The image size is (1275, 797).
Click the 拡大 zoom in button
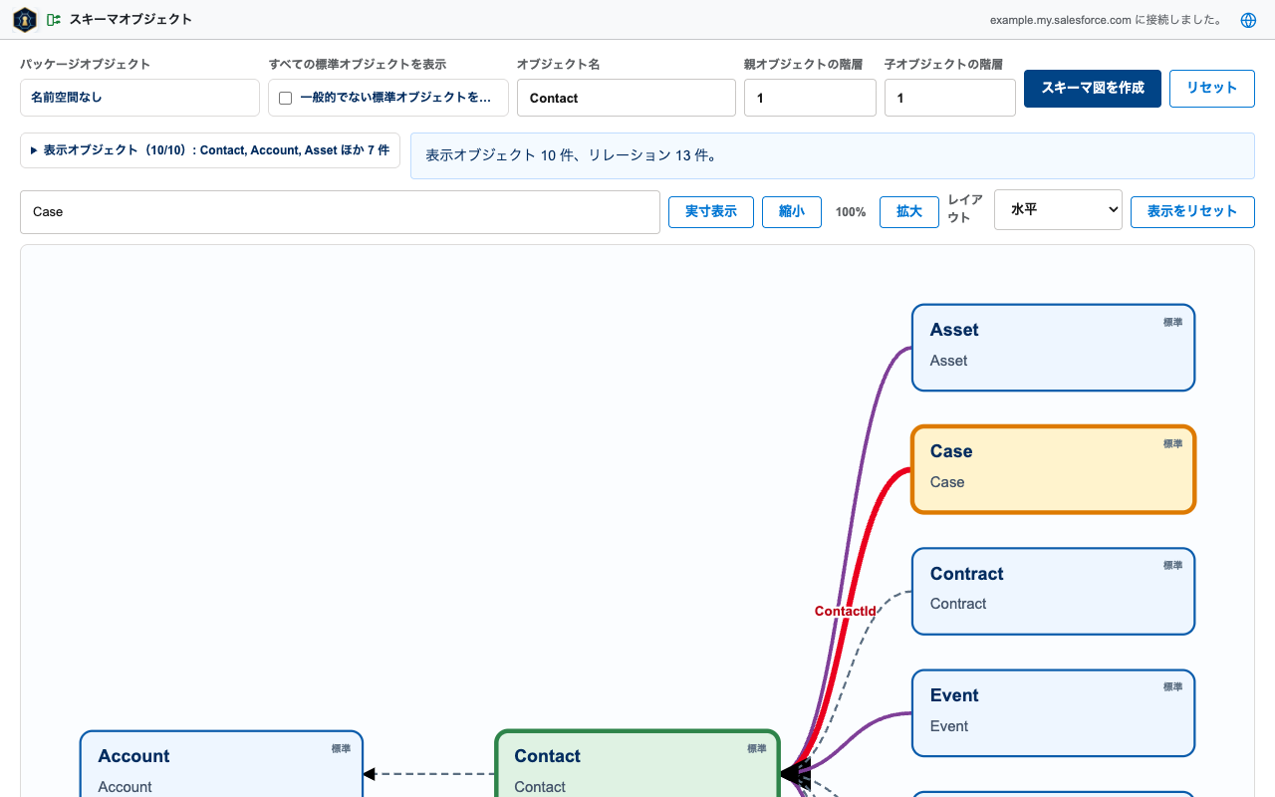click(x=909, y=211)
